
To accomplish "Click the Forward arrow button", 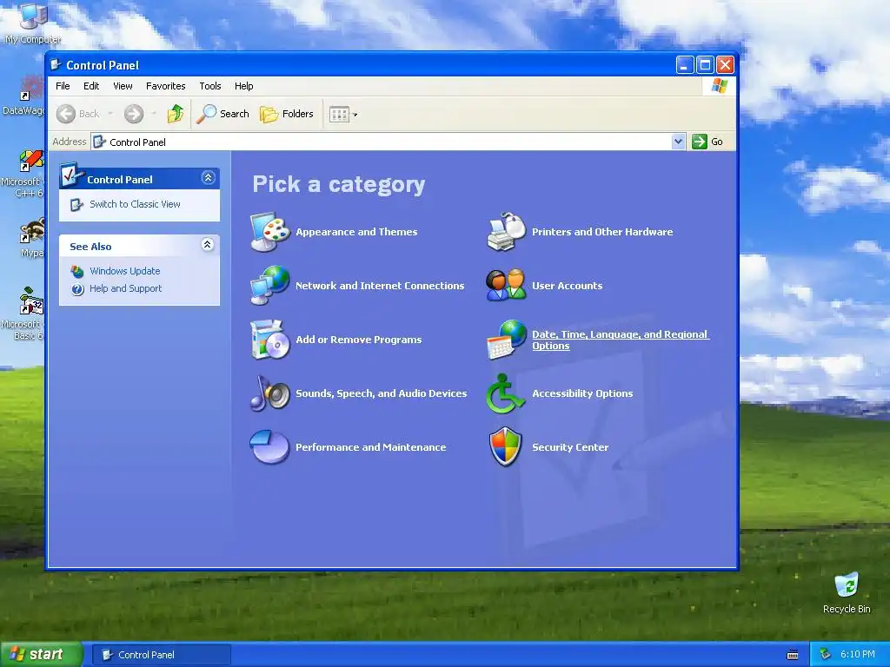I will click(x=134, y=114).
